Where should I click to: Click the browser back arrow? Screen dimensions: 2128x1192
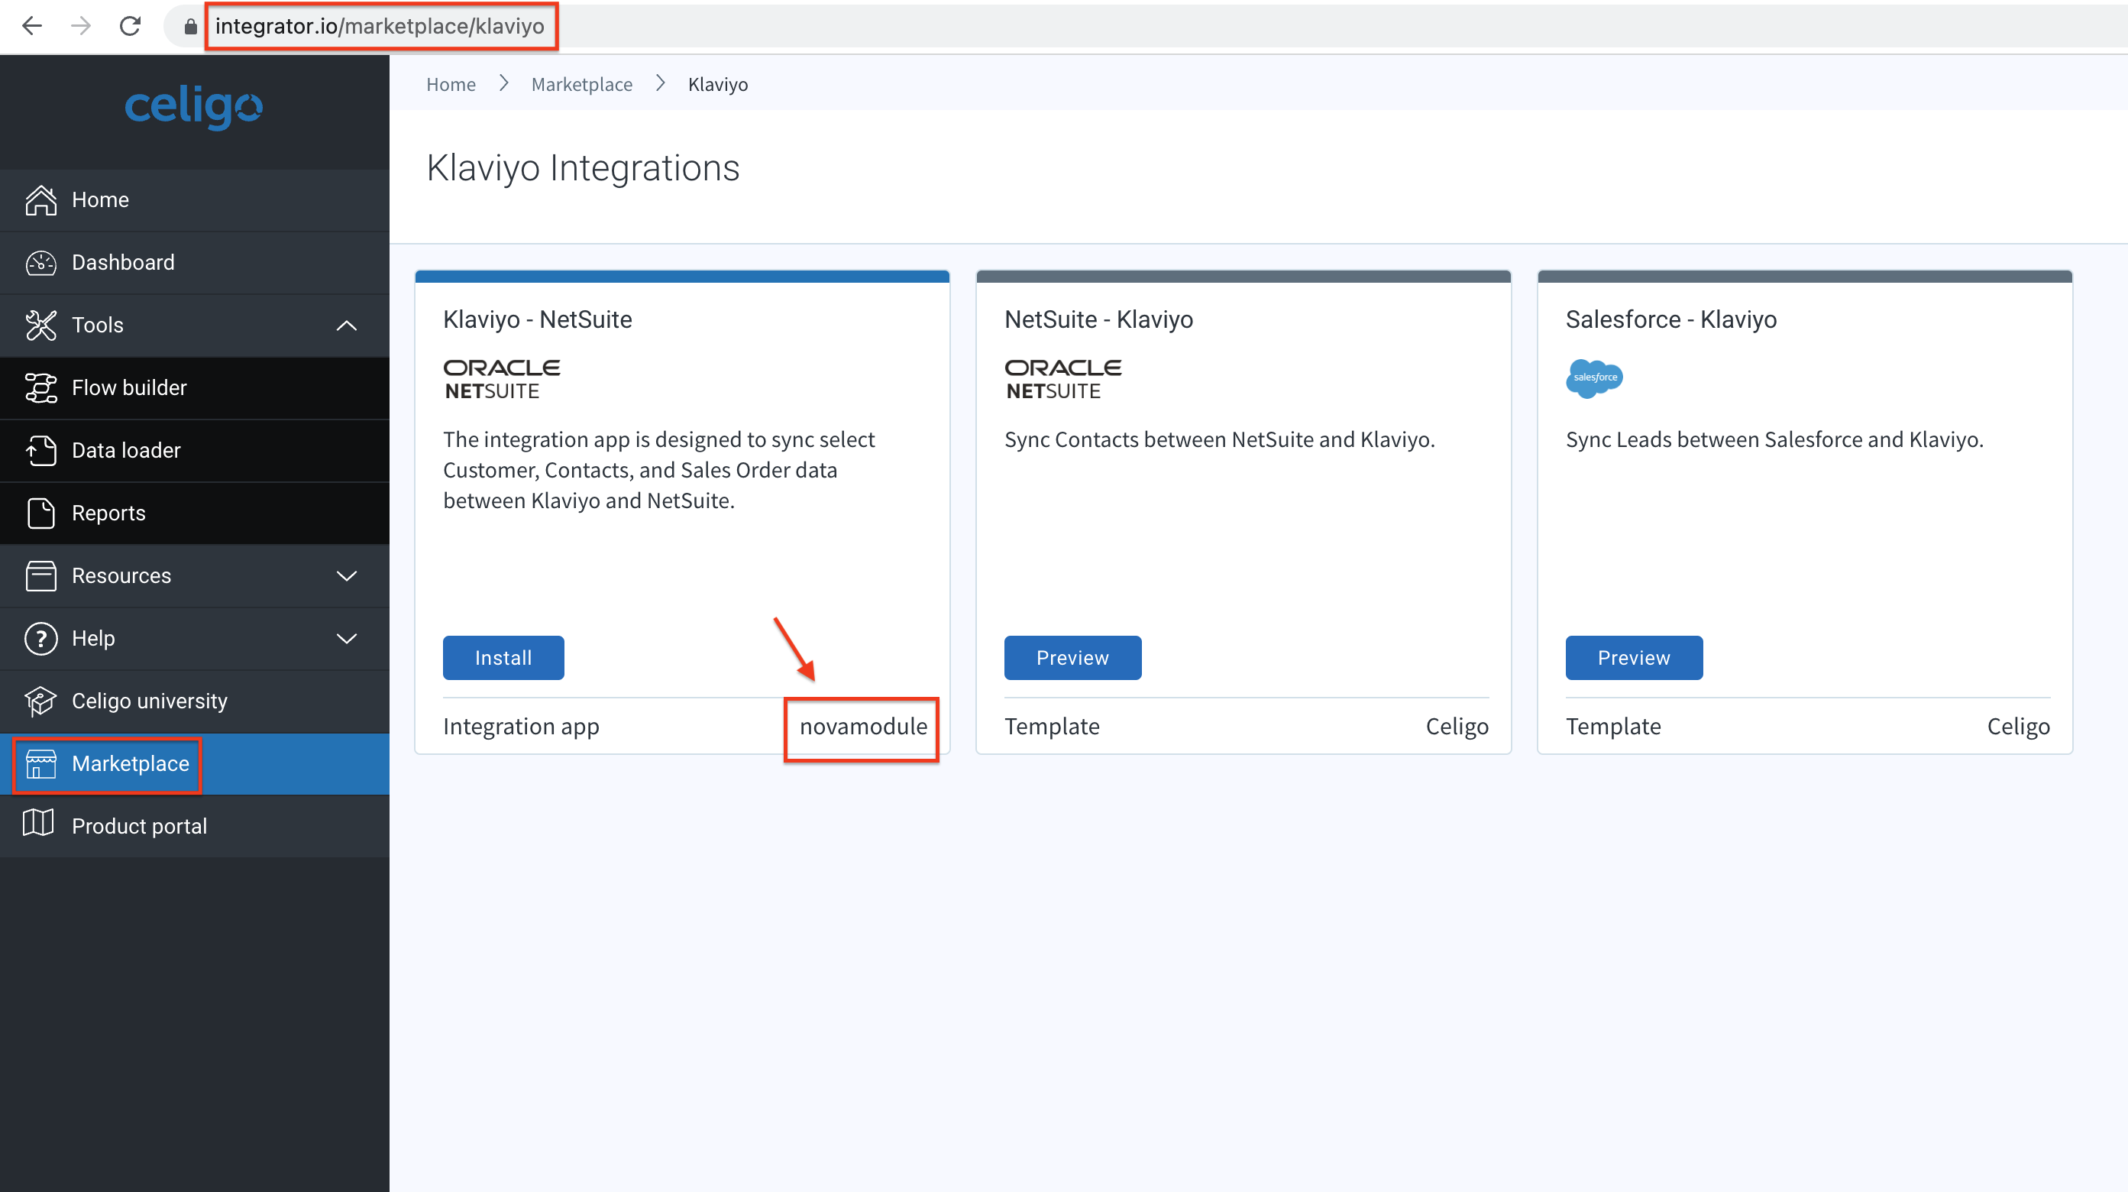tap(31, 27)
